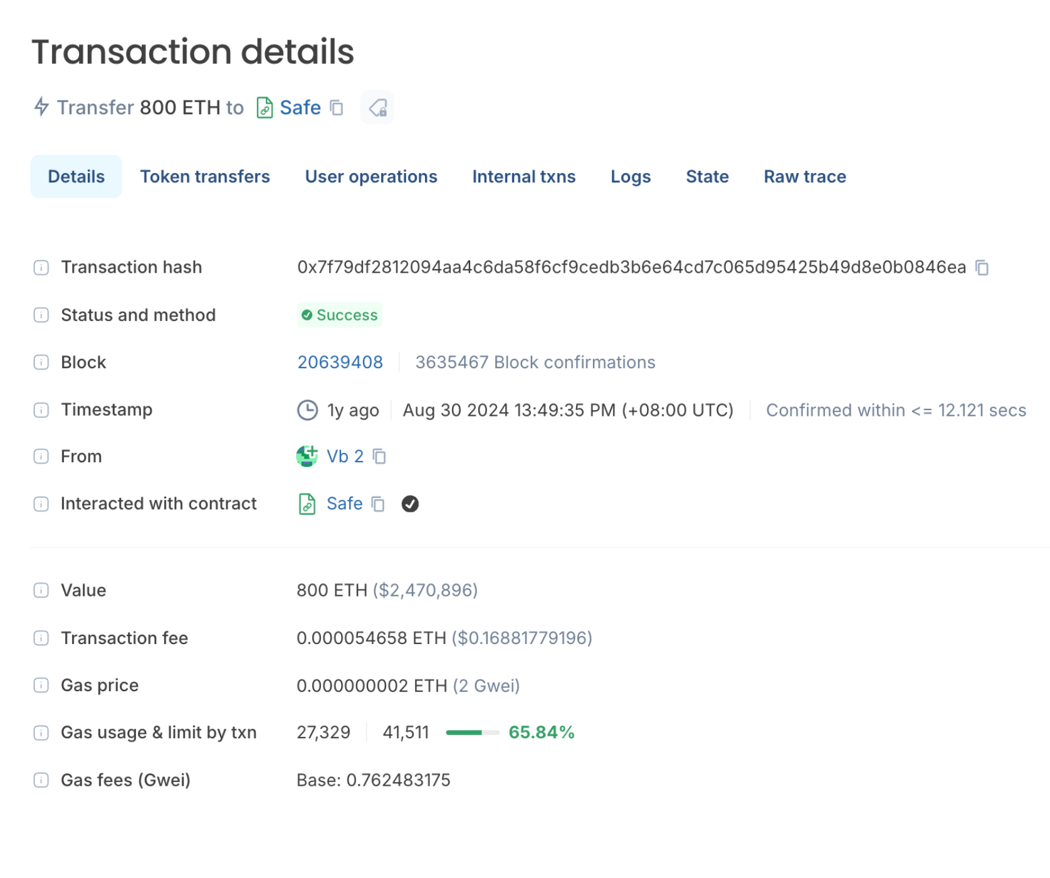Open the private tag icon next to Safe
The height and width of the screenshot is (878, 1050).
[x=377, y=108]
